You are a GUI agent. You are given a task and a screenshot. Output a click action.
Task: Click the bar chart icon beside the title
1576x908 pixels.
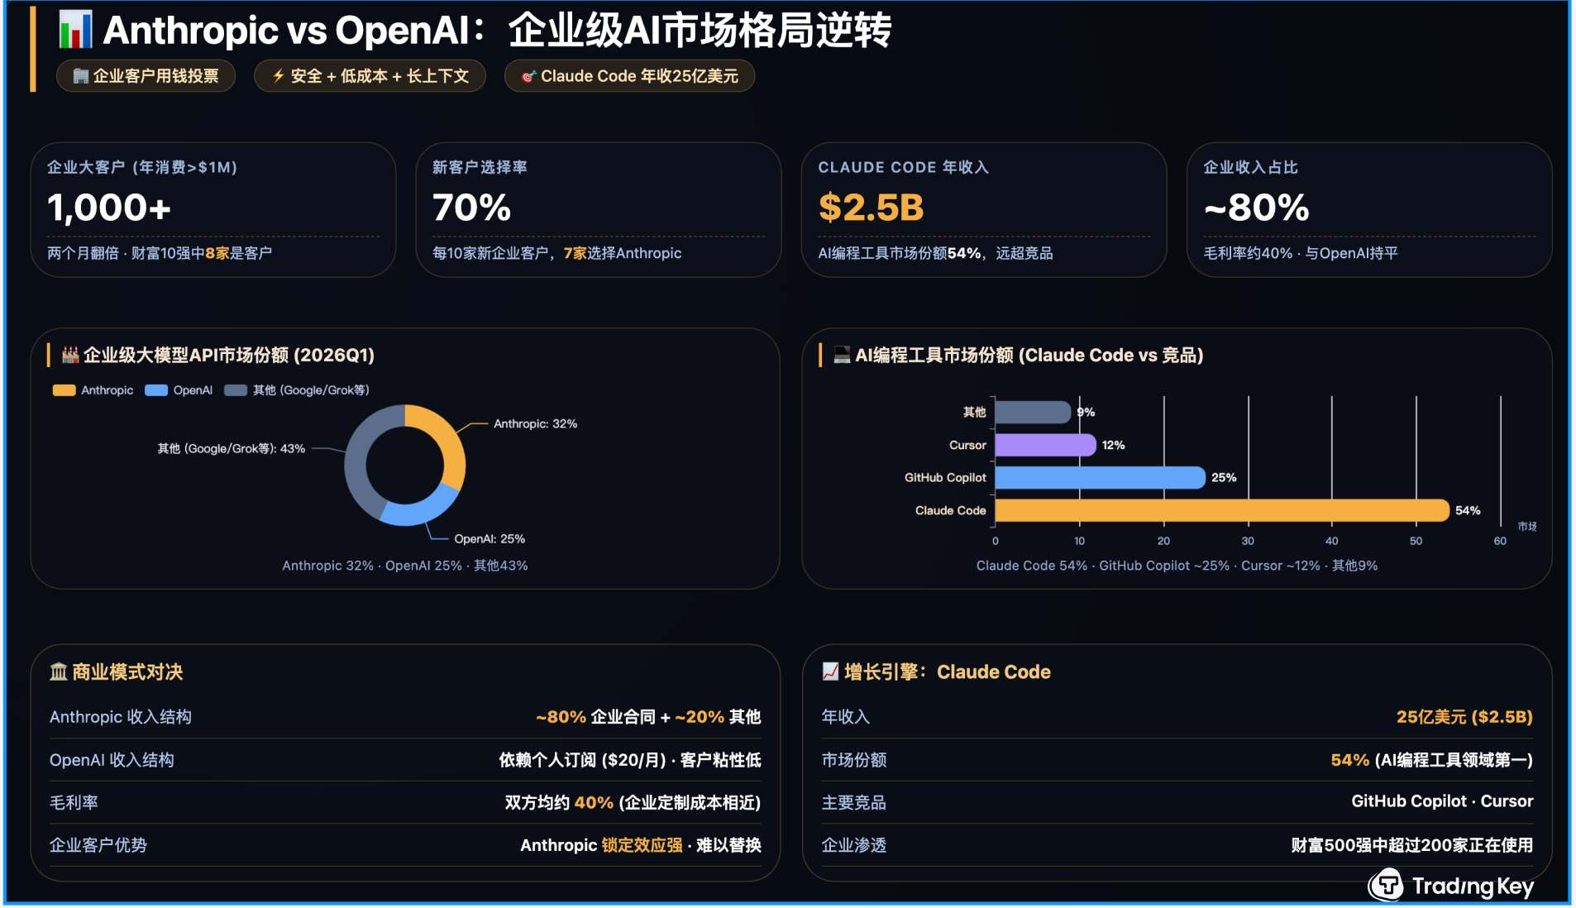[x=75, y=30]
